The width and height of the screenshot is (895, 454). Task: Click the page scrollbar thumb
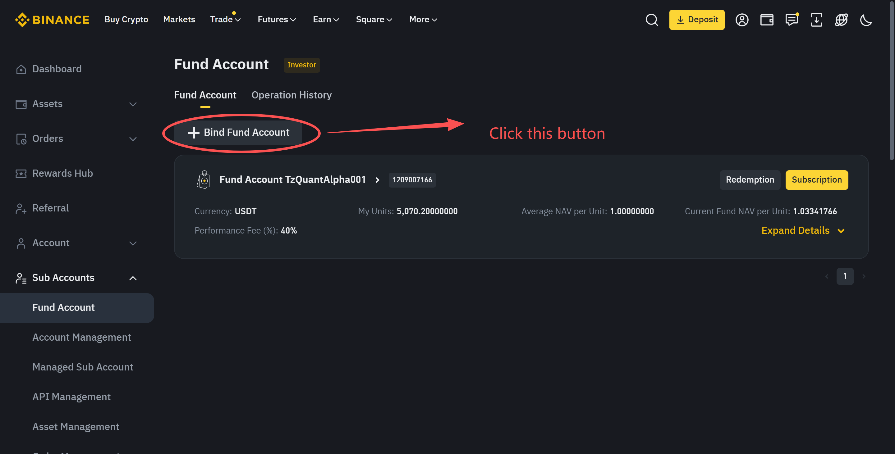click(x=891, y=80)
